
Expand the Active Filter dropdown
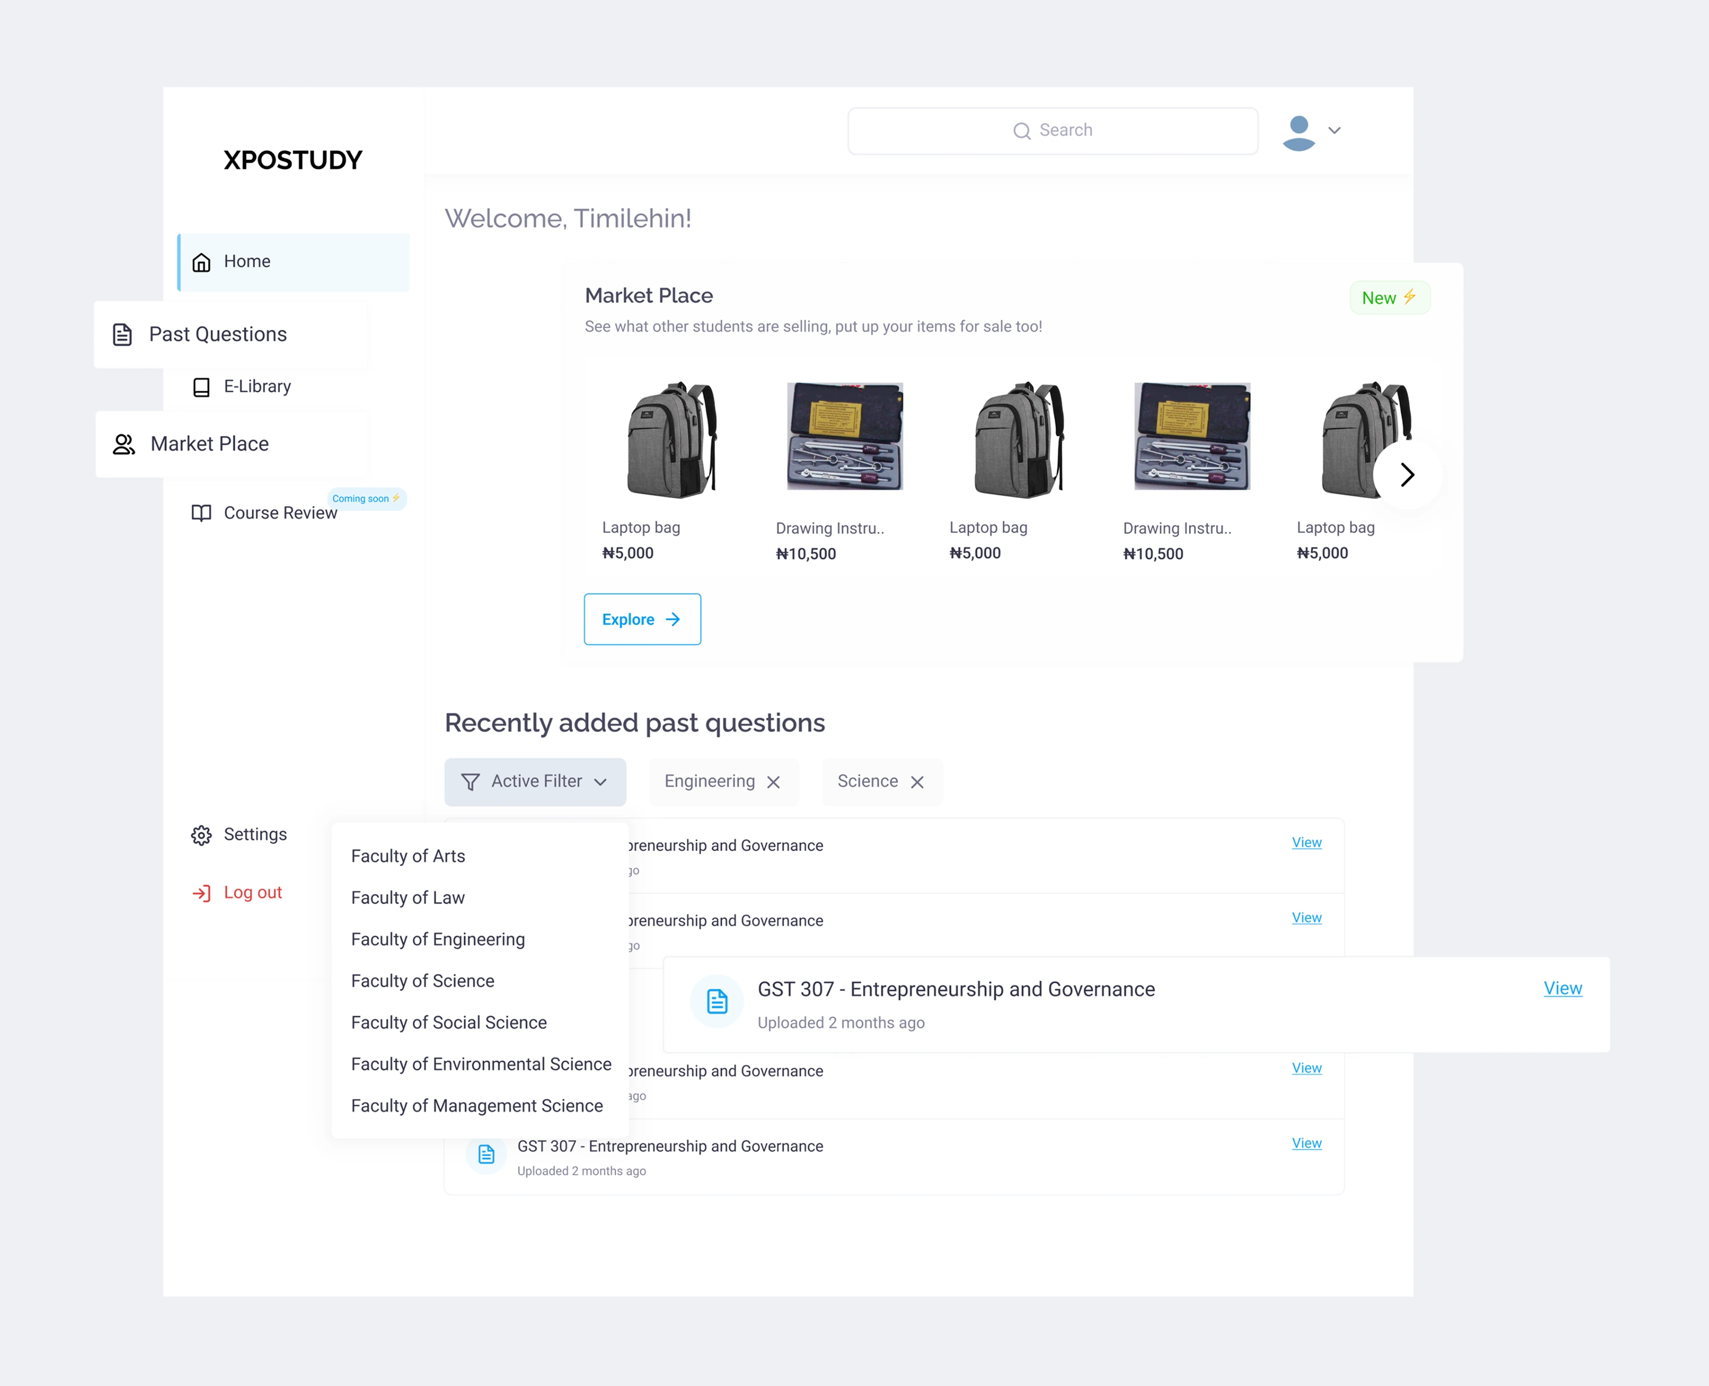(x=535, y=782)
